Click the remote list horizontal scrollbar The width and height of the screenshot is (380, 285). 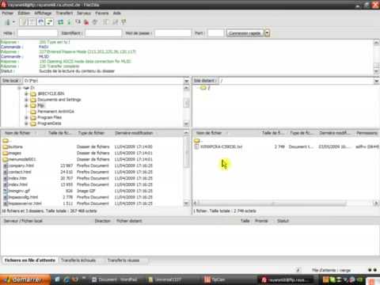coord(272,203)
